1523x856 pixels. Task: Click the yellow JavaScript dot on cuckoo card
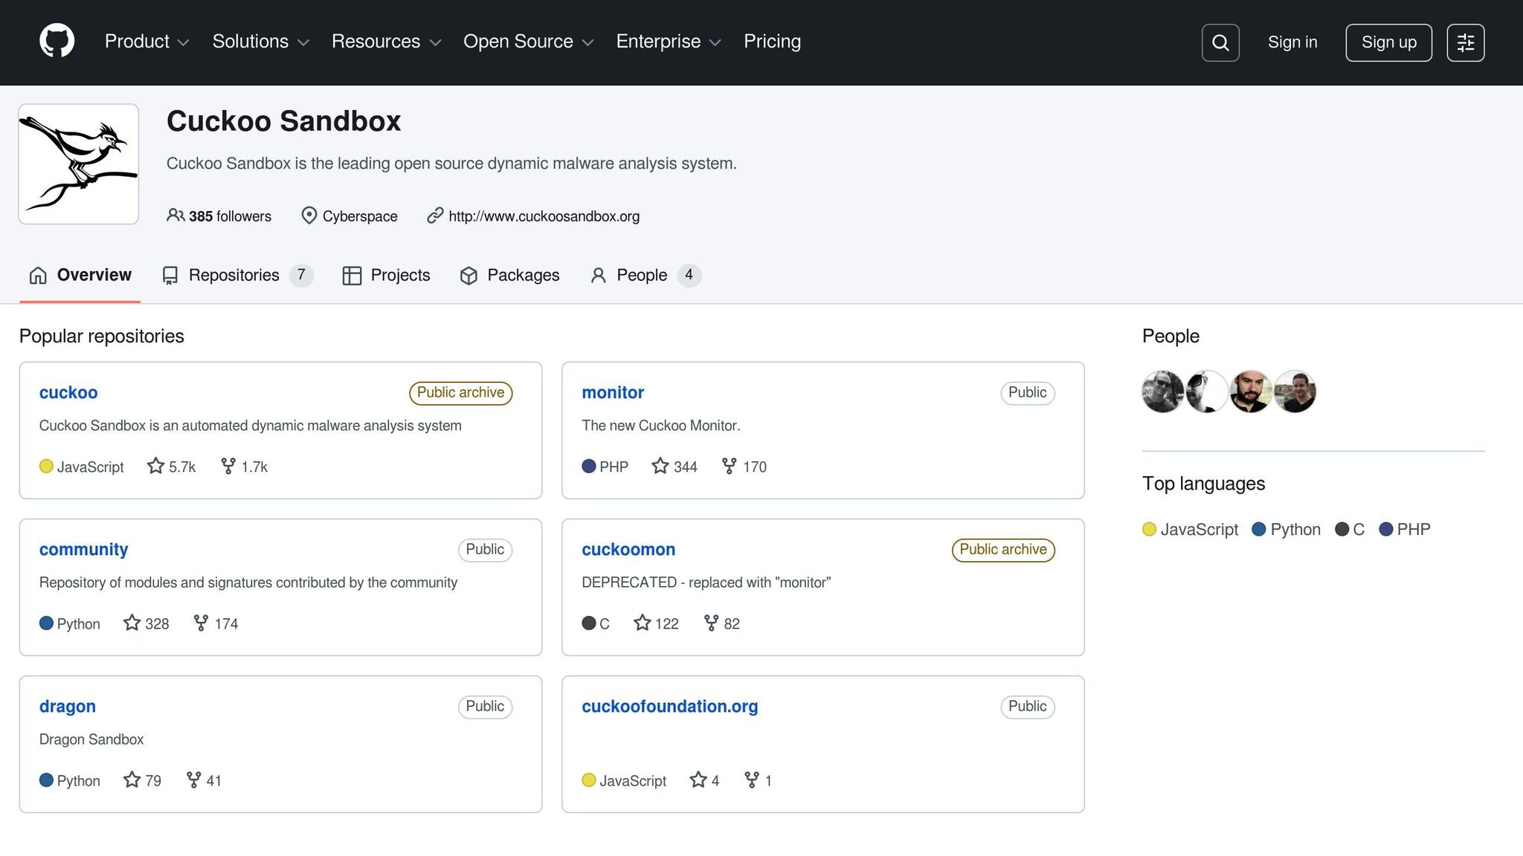tap(46, 466)
